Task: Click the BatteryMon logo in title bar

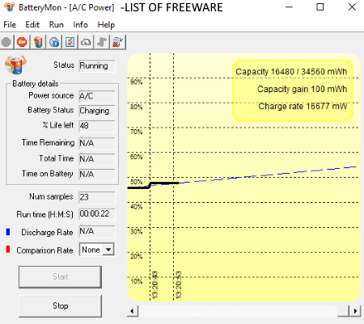Action: (x=9, y=6)
